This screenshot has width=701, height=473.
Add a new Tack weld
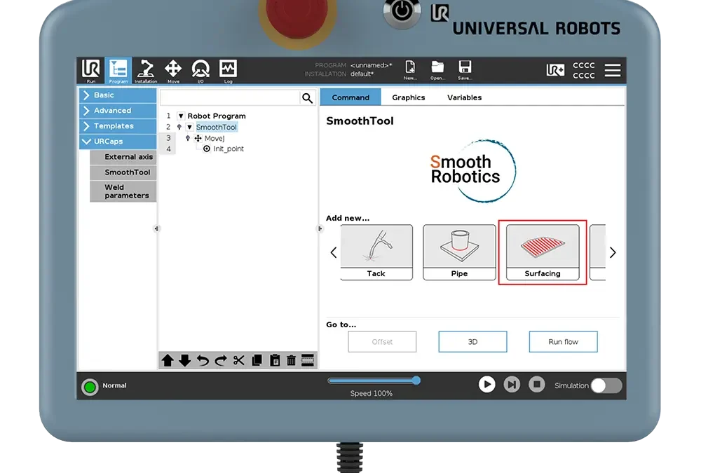(376, 252)
